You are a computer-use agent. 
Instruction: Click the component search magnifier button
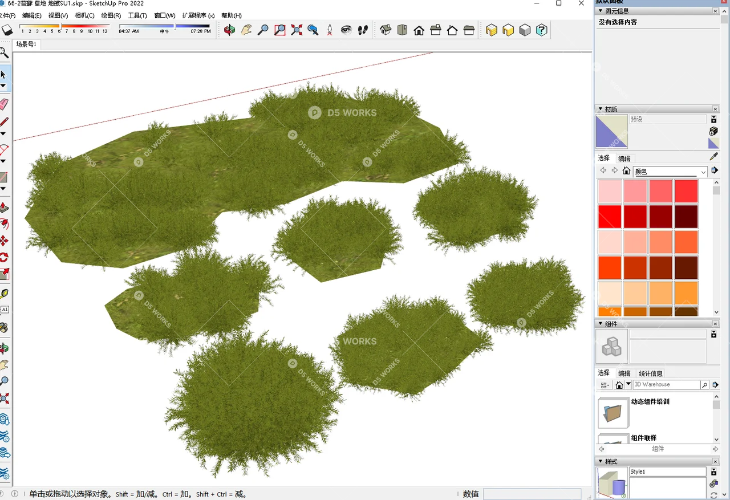pos(705,384)
